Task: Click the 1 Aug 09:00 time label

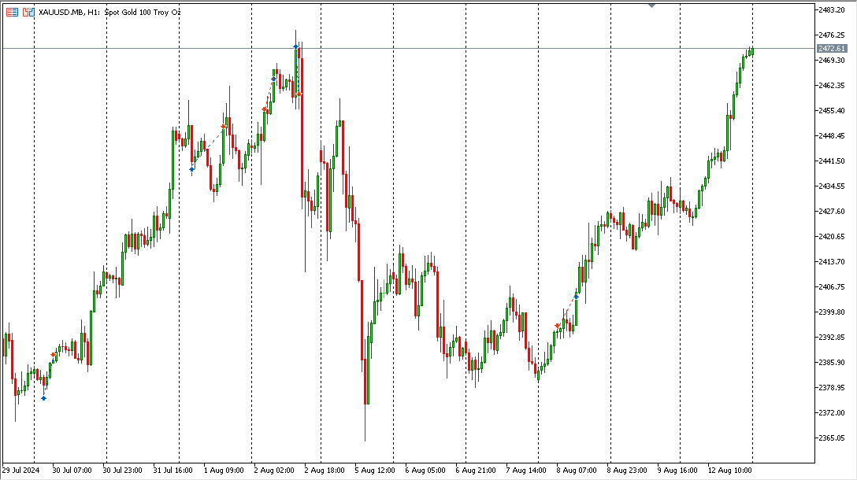Action: [224, 471]
